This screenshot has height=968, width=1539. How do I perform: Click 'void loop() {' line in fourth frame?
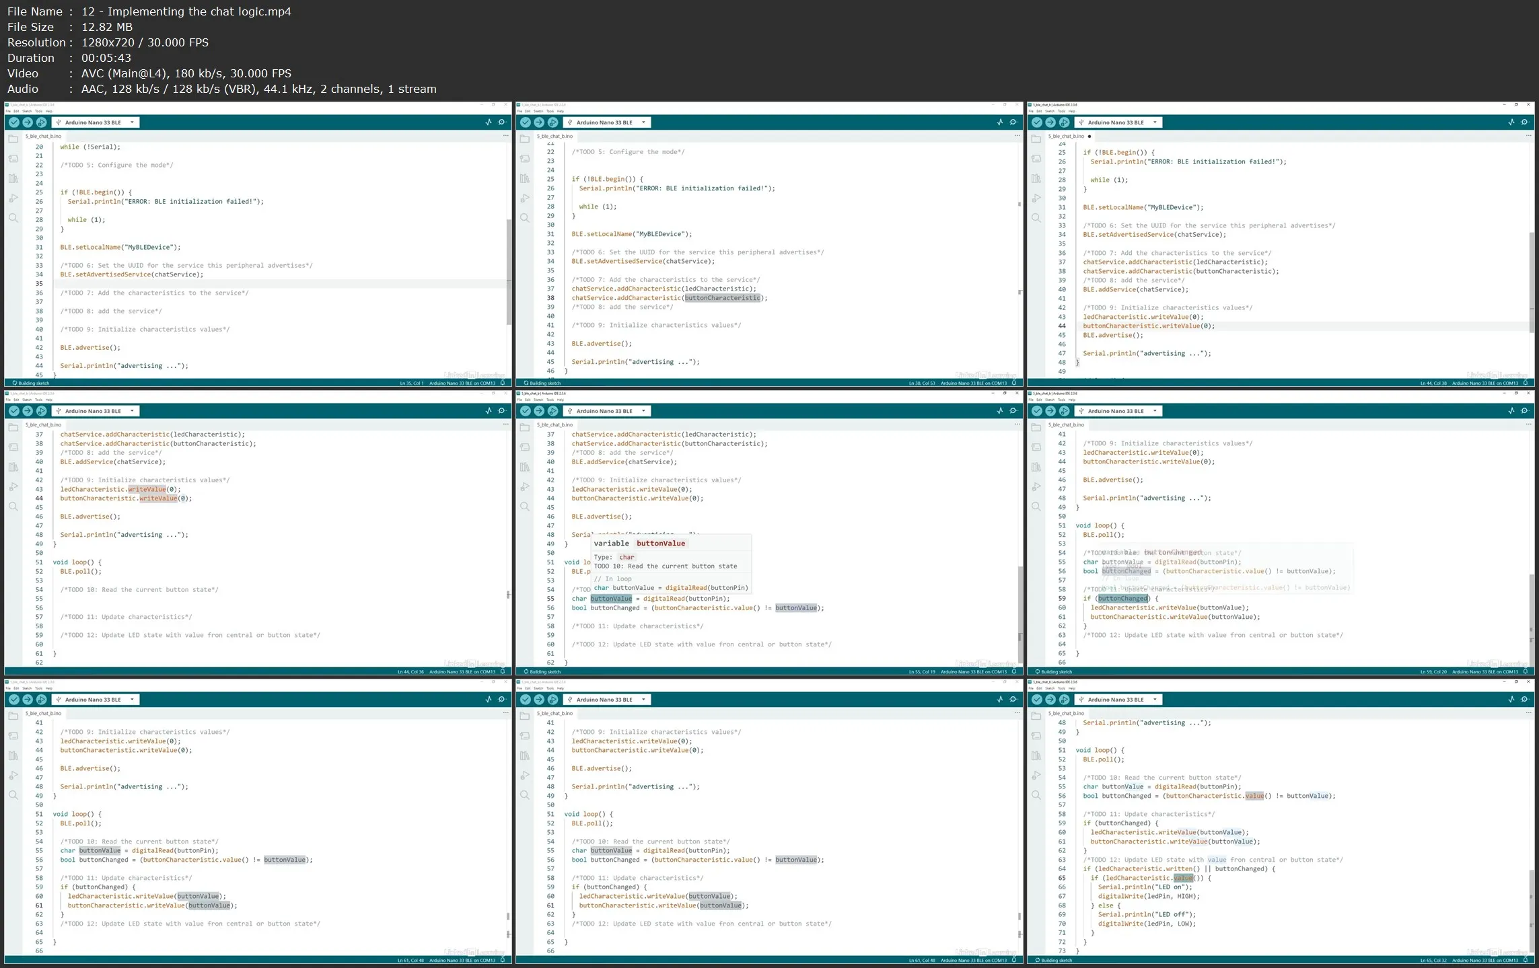77,562
